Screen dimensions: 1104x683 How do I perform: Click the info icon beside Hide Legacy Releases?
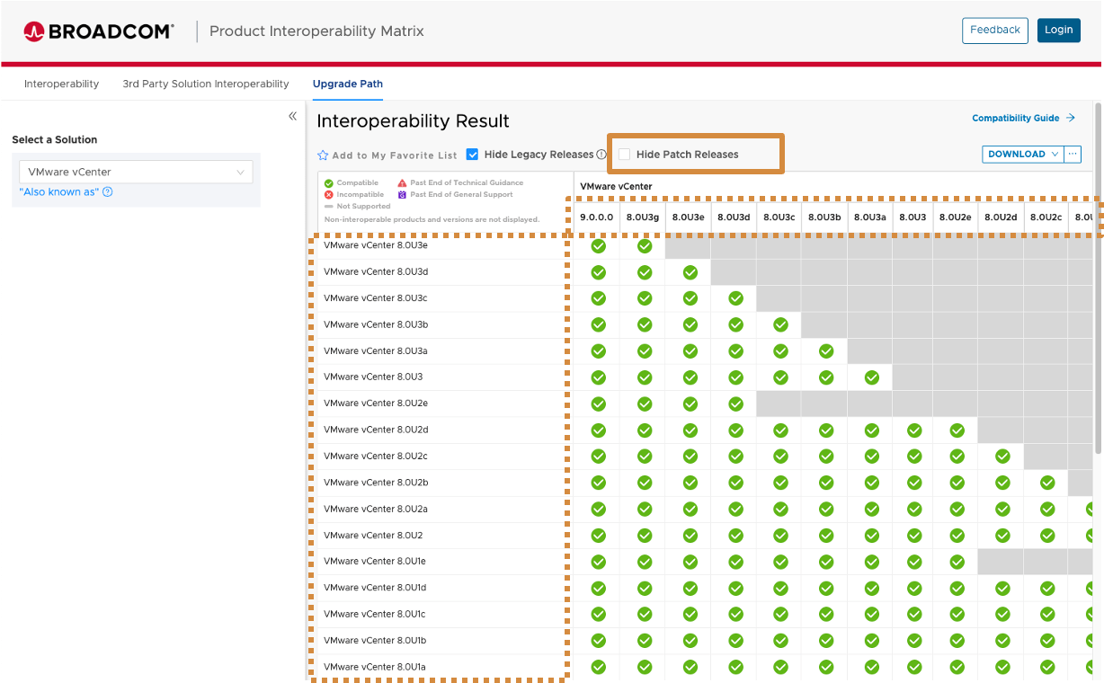click(x=602, y=154)
